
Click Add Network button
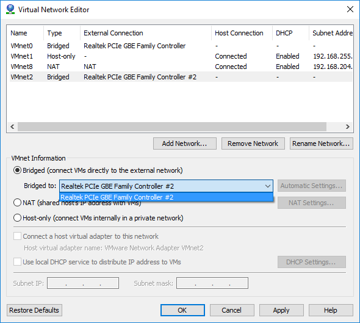[x=185, y=143]
